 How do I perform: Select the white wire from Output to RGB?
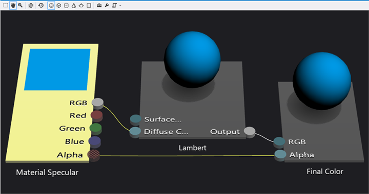coord(264,137)
